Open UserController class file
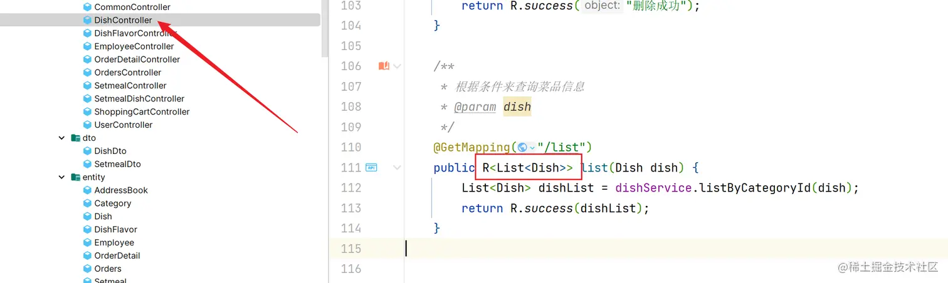Image resolution: width=948 pixels, height=283 pixels. (124, 125)
